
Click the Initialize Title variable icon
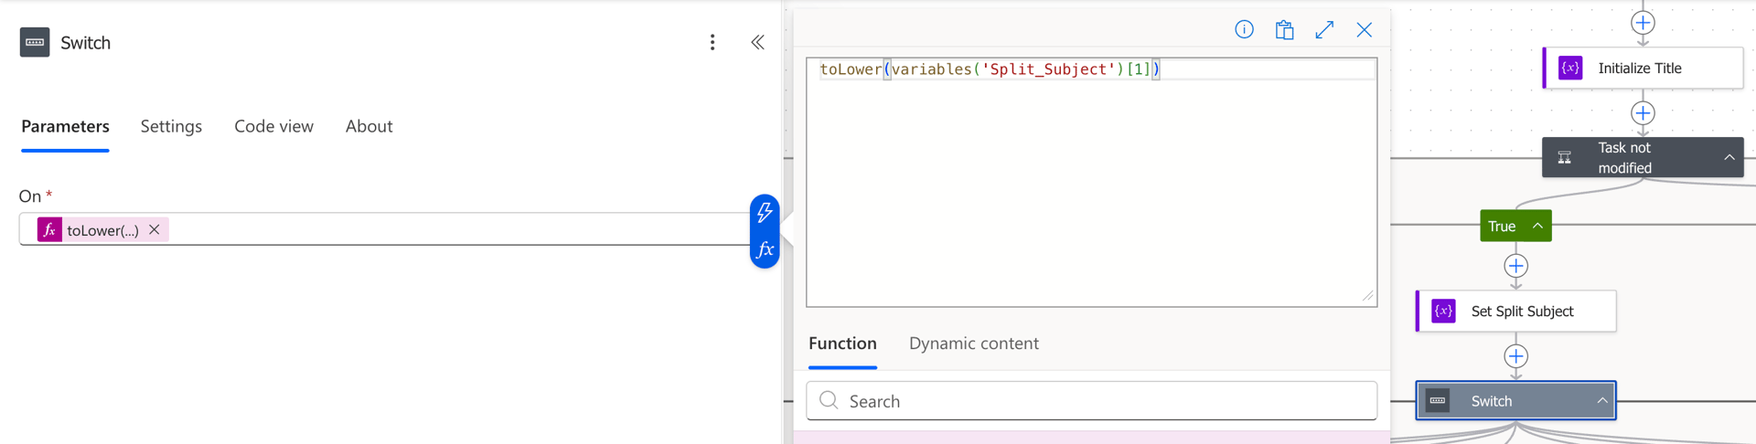click(x=1570, y=69)
